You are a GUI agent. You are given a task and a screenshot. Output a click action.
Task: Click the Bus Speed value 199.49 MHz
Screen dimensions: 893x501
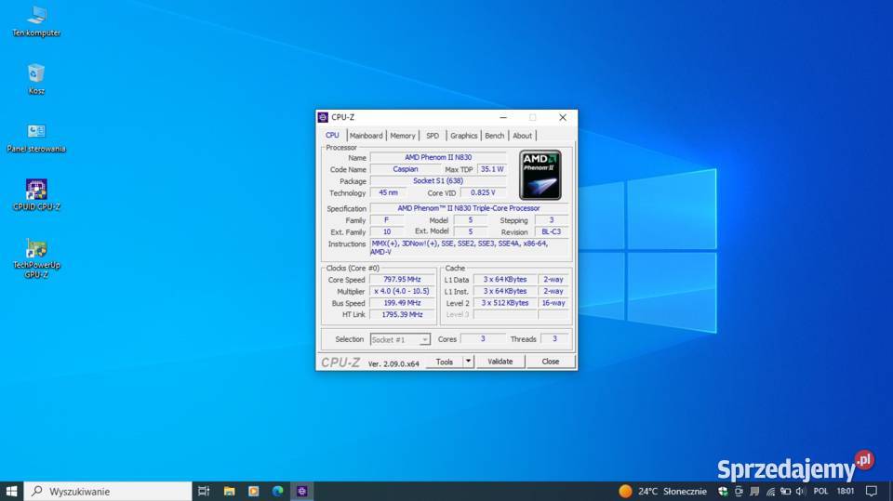coord(402,303)
